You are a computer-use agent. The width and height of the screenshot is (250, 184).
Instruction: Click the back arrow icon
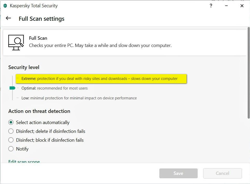pos(8,18)
